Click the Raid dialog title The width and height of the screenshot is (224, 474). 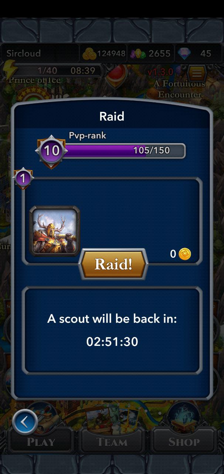[x=112, y=116]
